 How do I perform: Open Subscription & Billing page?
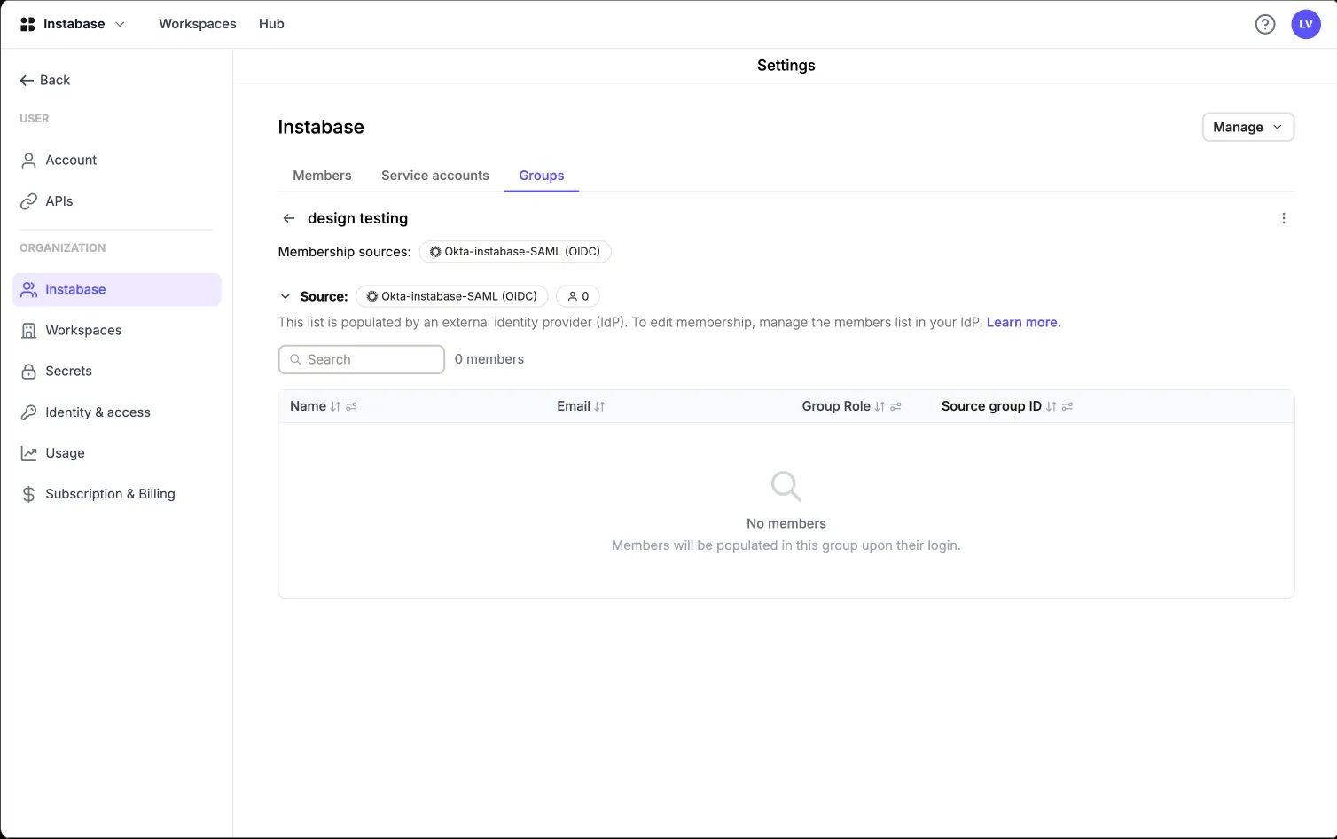click(116, 494)
